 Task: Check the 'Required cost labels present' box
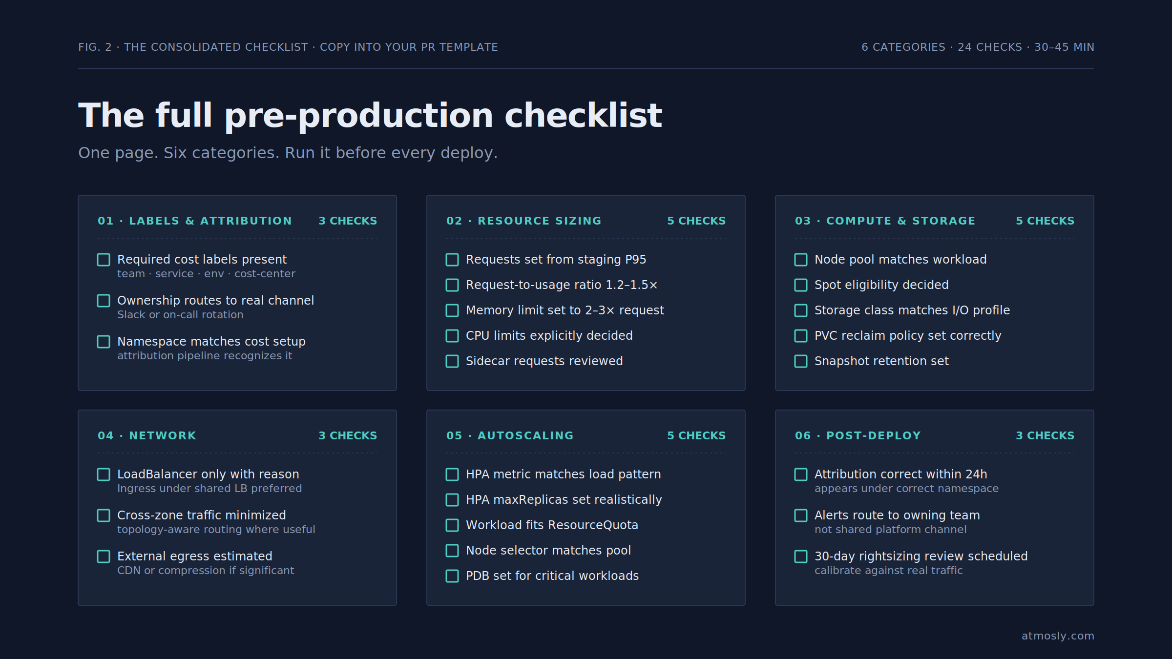point(104,260)
